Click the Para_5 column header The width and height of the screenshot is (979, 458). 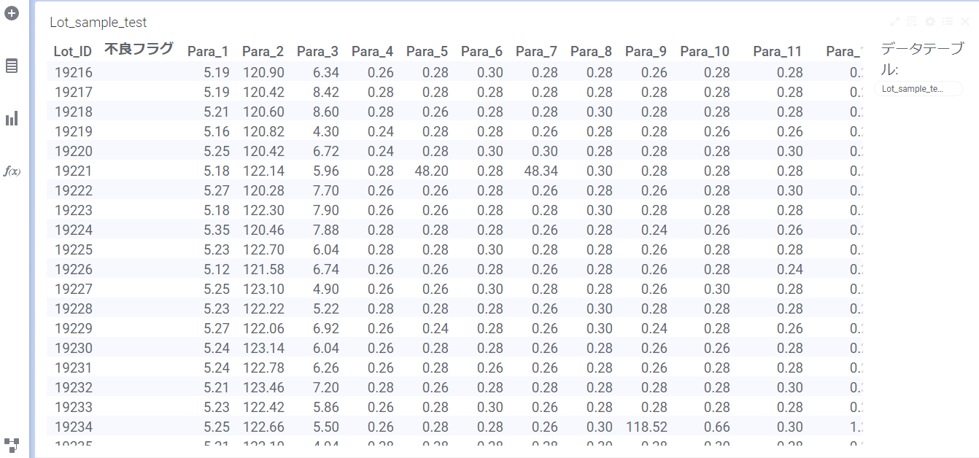click(x=427, y=52)
